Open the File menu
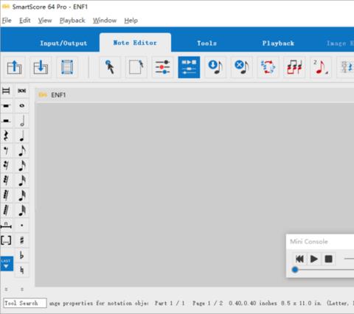Viewport: 354px width, 314px height. click(7, 21)
